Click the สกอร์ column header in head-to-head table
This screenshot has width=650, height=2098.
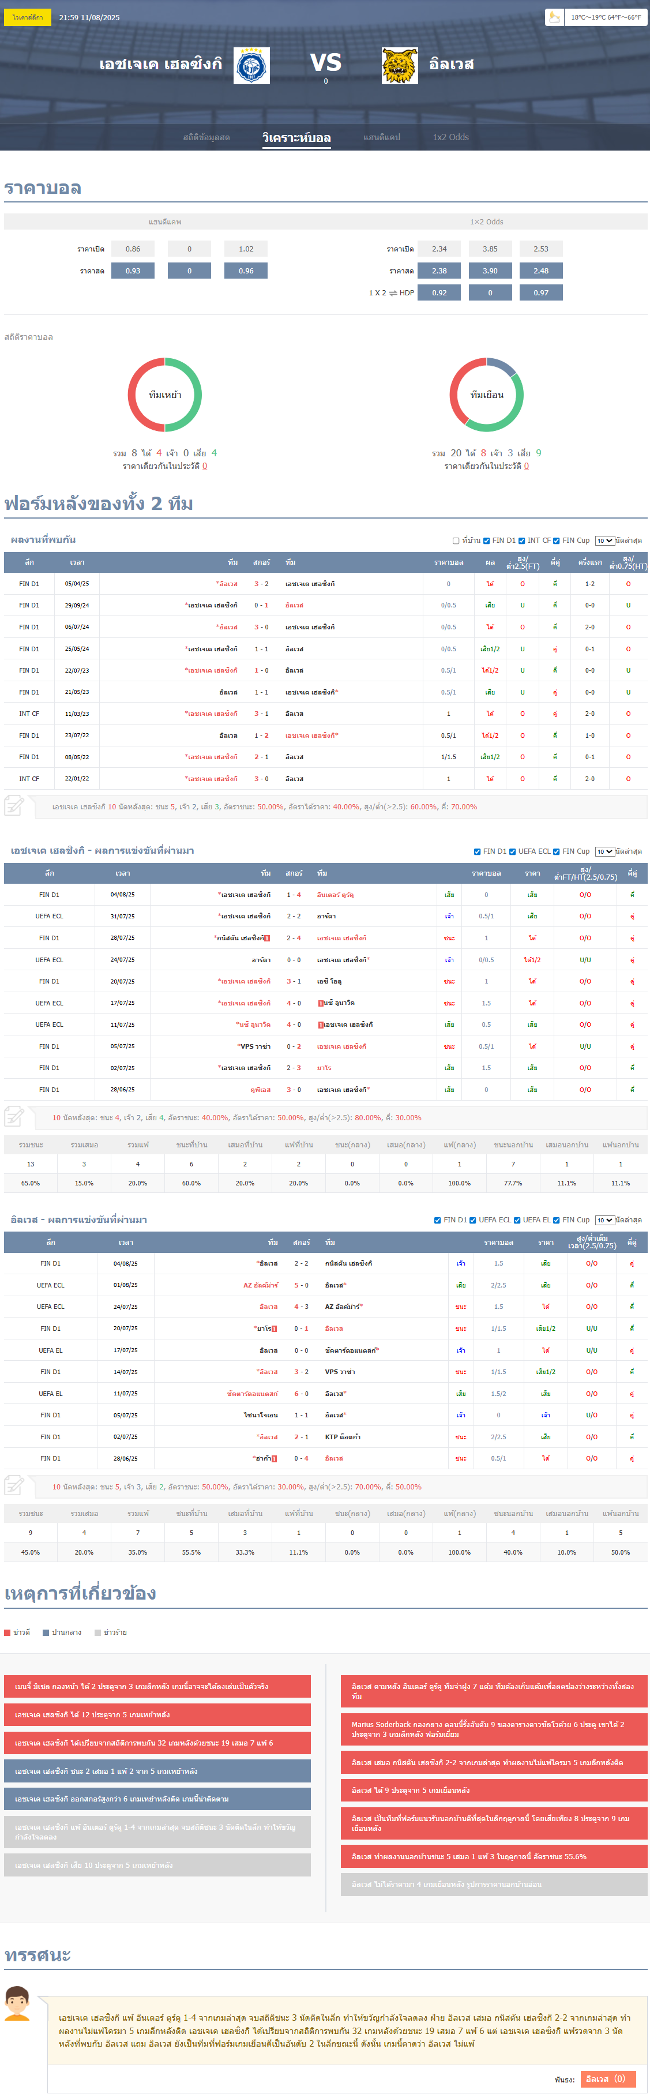[261, 563]
